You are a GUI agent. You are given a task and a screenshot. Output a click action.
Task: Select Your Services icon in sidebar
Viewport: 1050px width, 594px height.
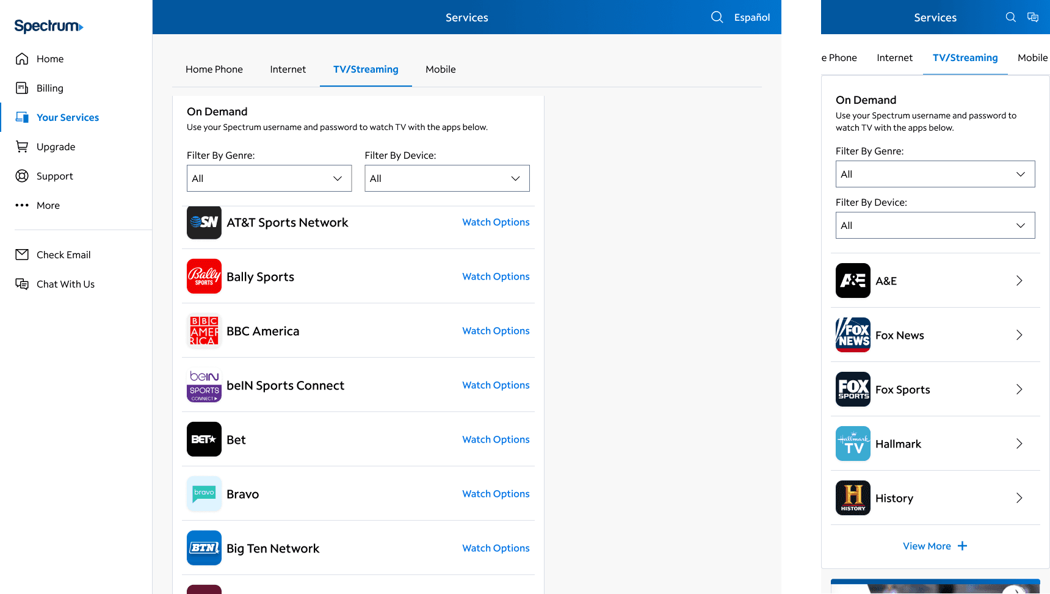[x=22, y=117]
